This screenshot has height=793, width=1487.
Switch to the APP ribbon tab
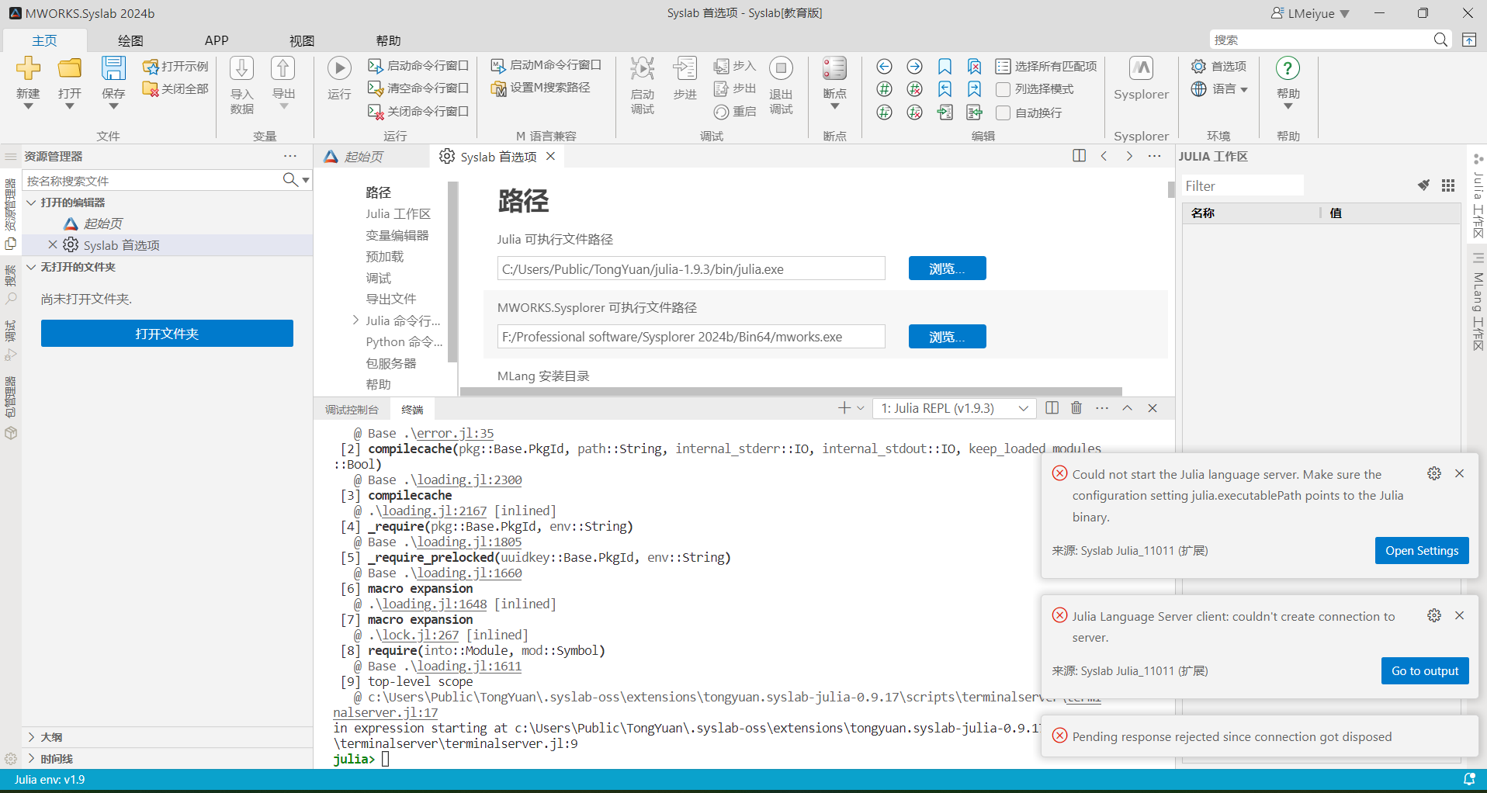(217, 40)
